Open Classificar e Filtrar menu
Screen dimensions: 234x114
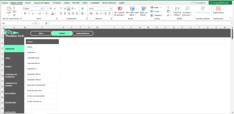click(x=177, y=11)
